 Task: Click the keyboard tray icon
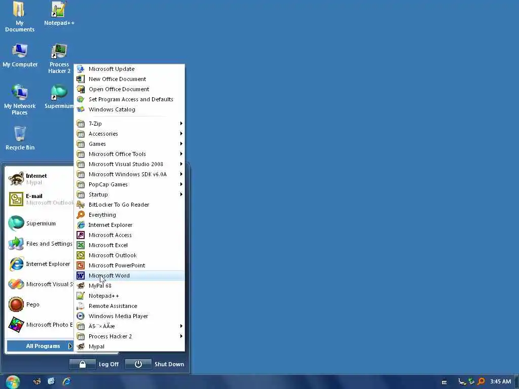click(444, 382)
